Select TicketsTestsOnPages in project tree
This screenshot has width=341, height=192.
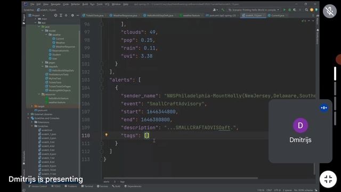click(58, 86)
